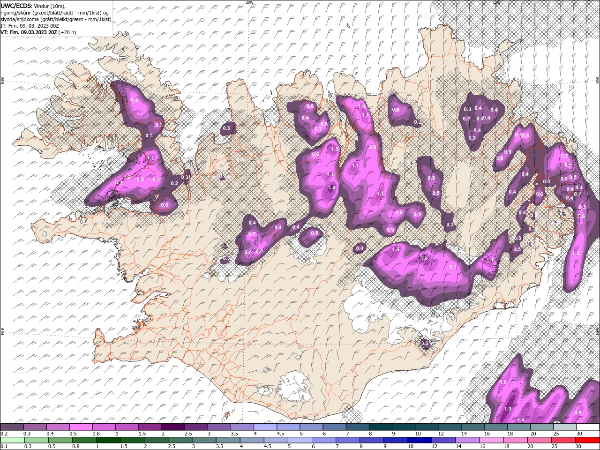Click the 16 teal swatch in the snow legend row

pyautogui.click(x=495, y=427)
